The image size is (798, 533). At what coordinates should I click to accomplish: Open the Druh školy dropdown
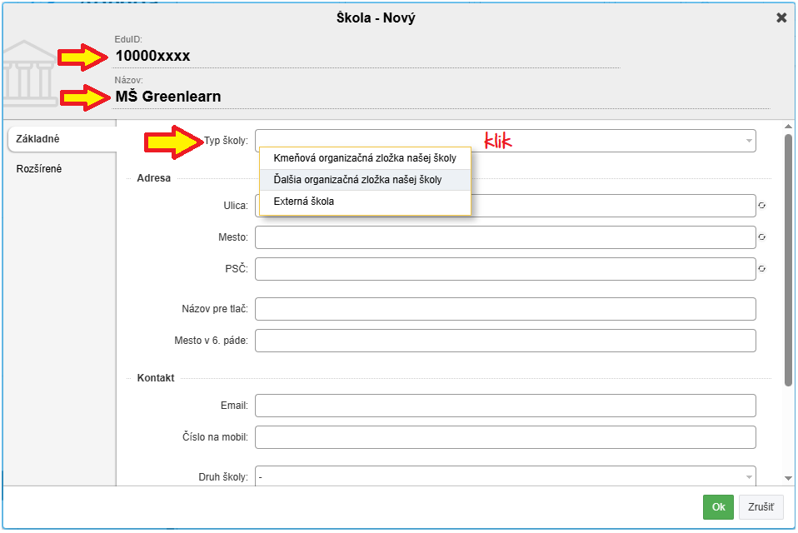click(505, 476)
